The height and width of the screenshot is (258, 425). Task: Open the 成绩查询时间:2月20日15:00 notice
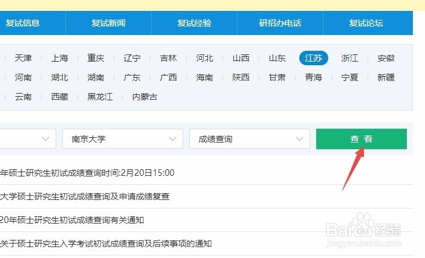pos(87,173)
